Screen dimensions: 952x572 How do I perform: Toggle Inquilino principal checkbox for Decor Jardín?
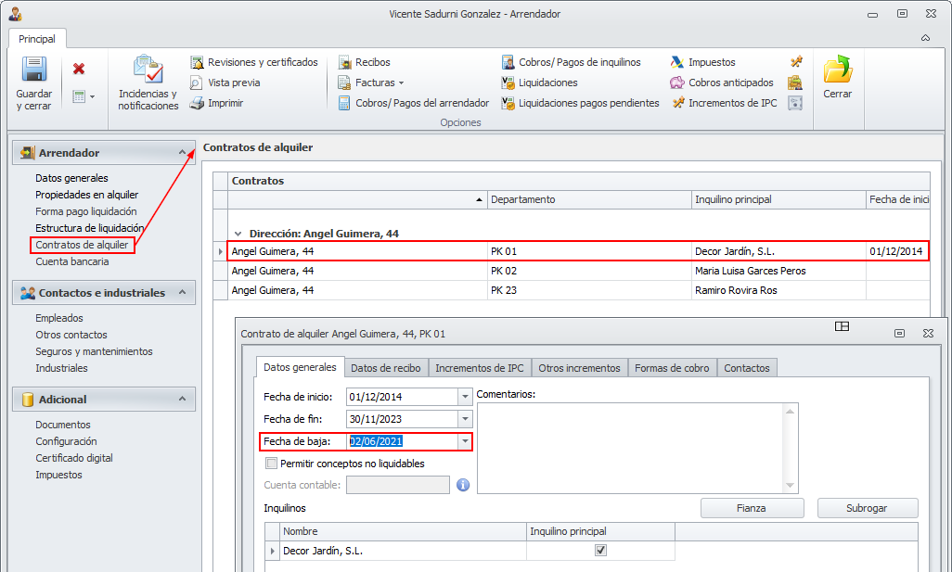(601, 550)
